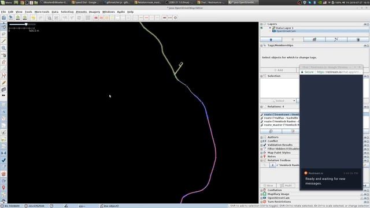
Task: Click the lock icon in Restream chat window
Action: click(x=302, y=72)
